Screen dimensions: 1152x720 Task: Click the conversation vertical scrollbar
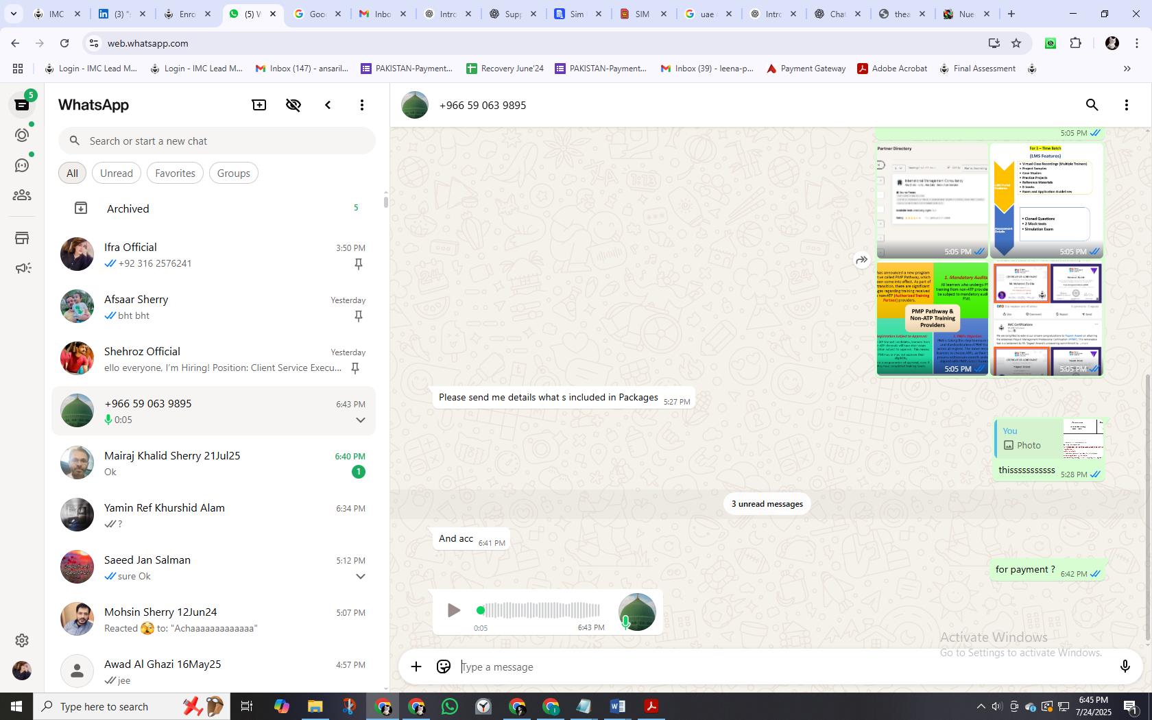1148,507
